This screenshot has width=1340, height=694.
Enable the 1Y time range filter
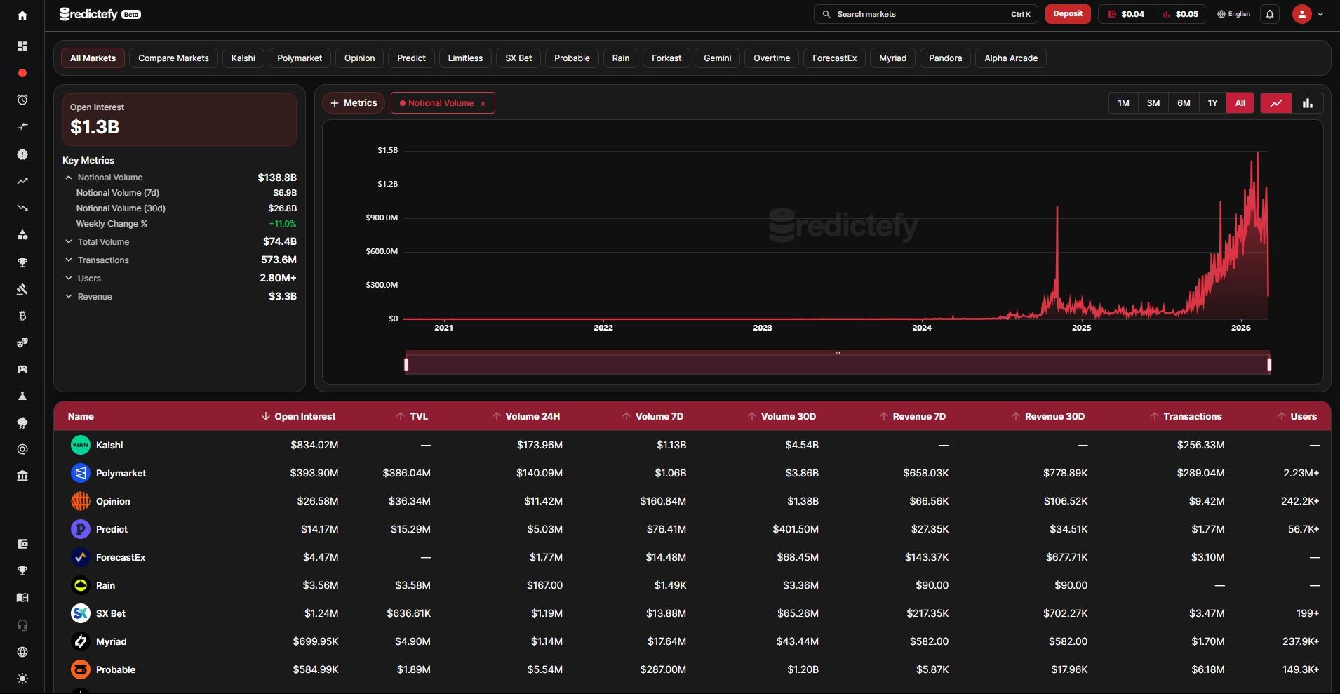pos(1212,102)
